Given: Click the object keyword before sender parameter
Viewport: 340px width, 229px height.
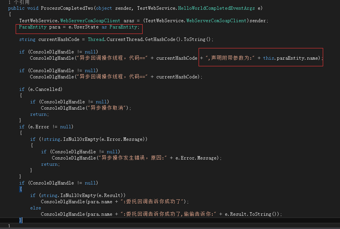Looking at the screenshot, I should tap(104, 8).
